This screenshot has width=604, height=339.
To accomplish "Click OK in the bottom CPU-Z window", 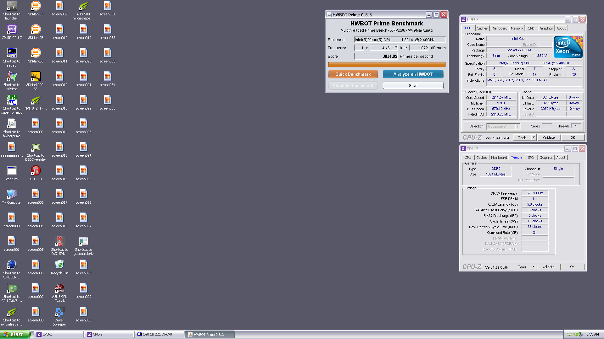I will [x=572, y=267].
